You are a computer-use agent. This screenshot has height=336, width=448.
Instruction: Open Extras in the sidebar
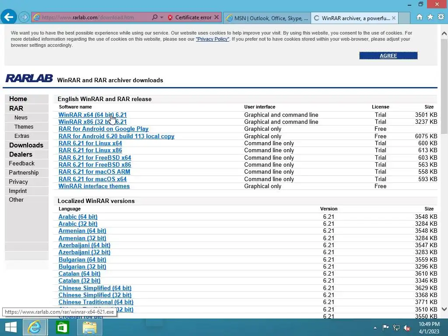click(22, 136)
